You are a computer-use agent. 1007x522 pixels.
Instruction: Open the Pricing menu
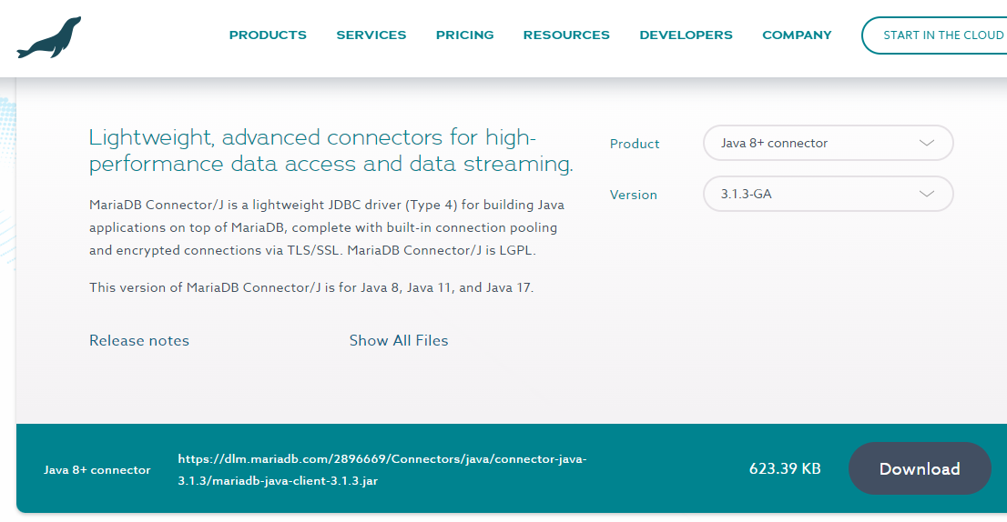coord(465,35)
